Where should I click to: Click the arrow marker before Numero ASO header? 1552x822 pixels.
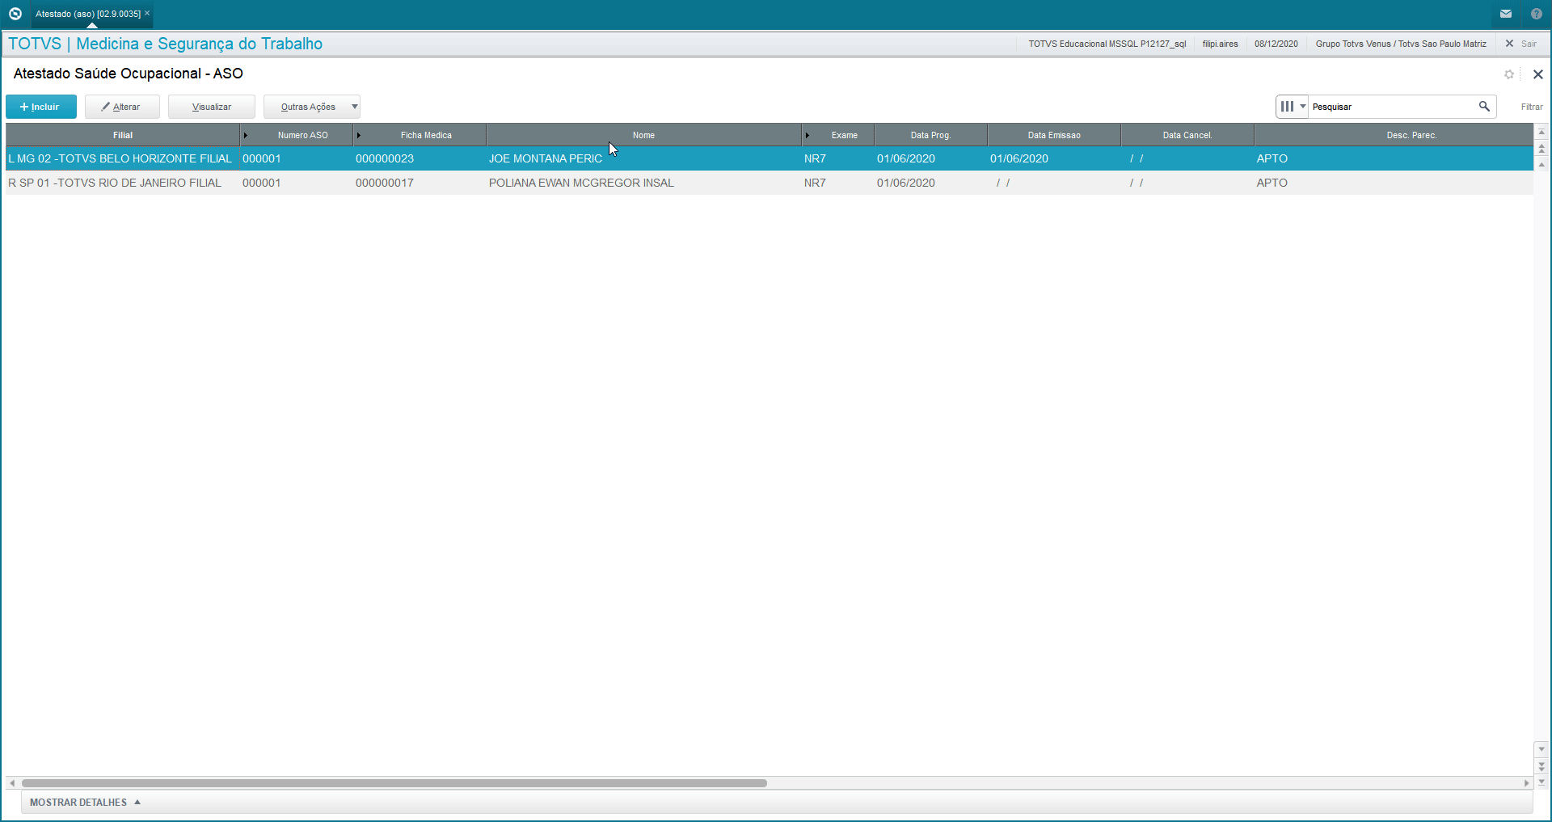click(245, 135)
